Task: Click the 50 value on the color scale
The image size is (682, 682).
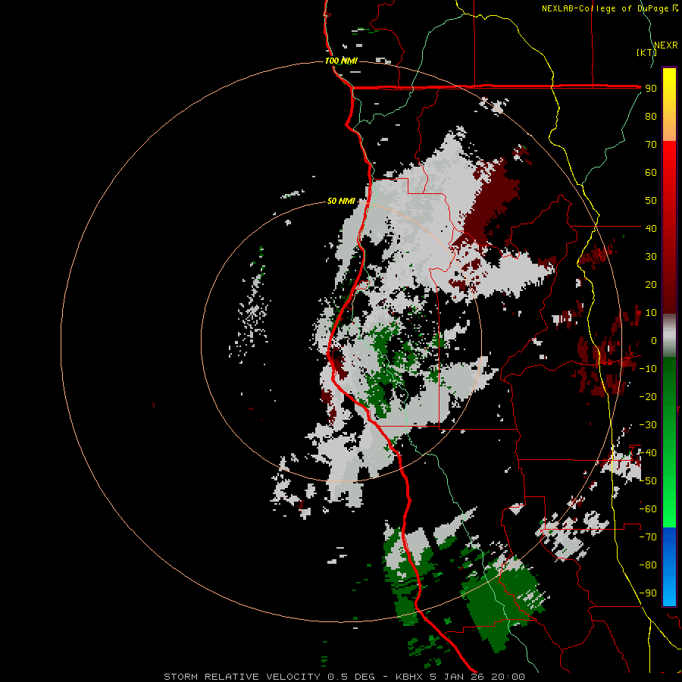Action: 651,201
